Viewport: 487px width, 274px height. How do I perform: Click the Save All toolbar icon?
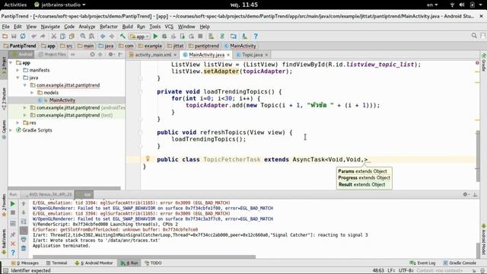pyautogui.click(x=14, y=37)
